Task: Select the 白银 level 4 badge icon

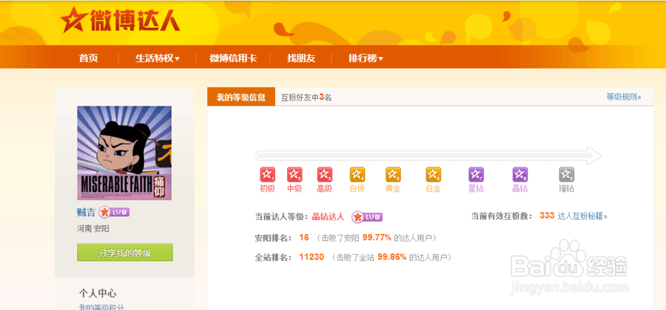Action: pos(357,174)
